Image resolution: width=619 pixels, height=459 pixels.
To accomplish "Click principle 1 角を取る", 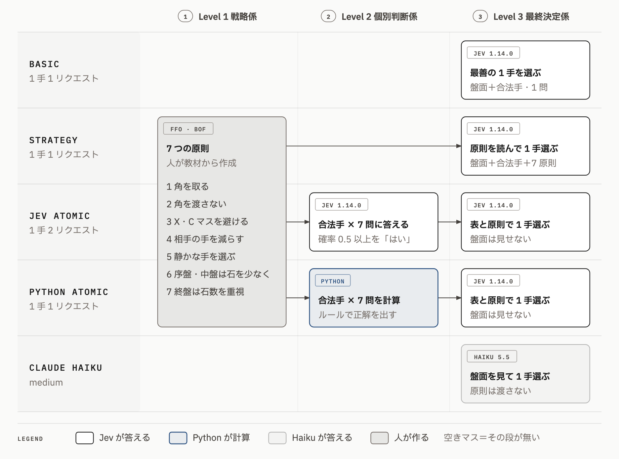I will [187, 187].
